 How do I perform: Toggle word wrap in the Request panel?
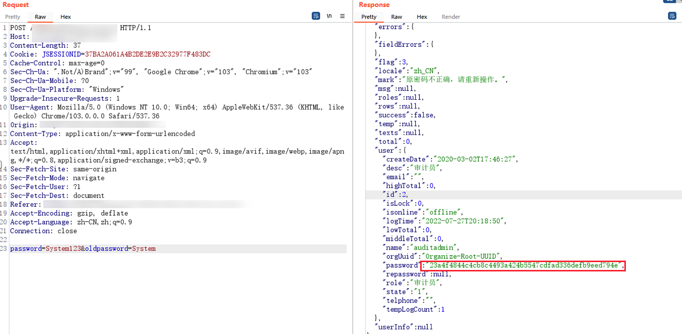tap(316, 16)
